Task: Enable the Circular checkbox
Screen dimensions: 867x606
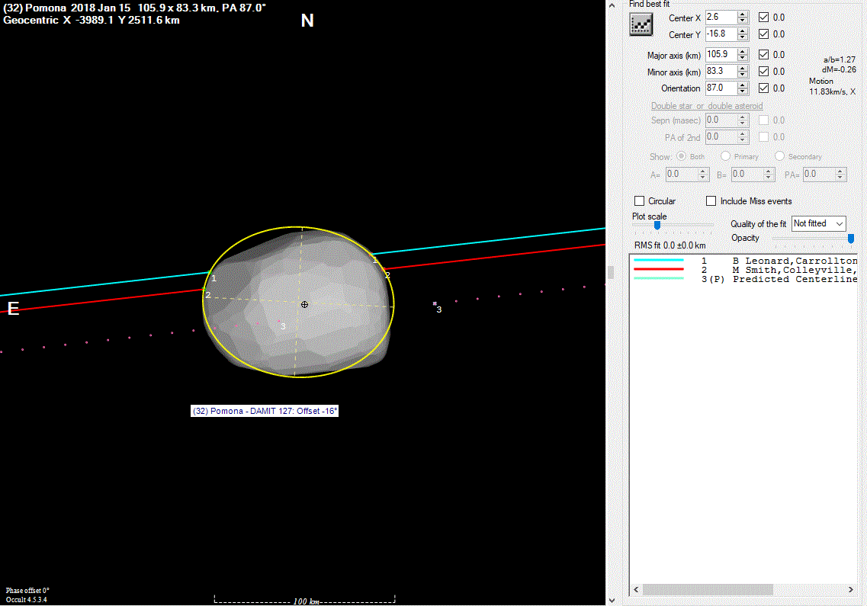Action: [x=640, y=201]
